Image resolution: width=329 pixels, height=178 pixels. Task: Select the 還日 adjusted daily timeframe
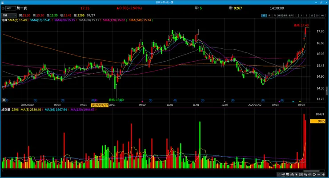pyautogui.click(x=280, y=16)
